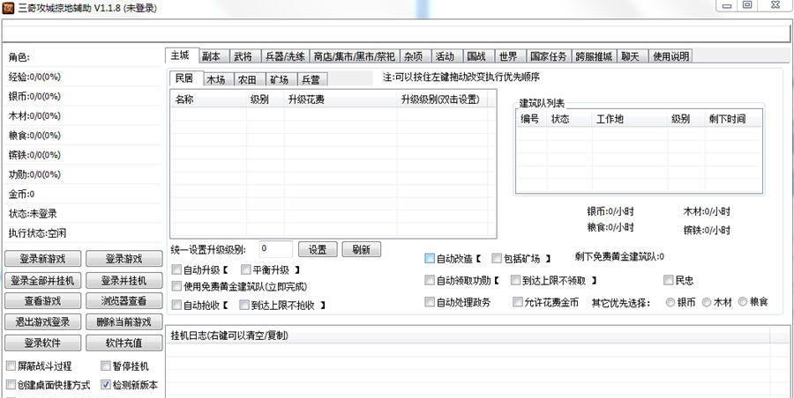The height and width of the screenshot is (398, 794).
Task: Open 软件充值 recharge button
Action: point(124,343)
